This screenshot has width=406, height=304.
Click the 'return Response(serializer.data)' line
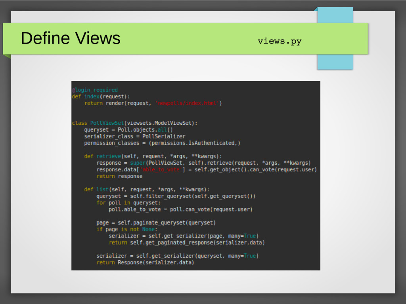[145, 262]
